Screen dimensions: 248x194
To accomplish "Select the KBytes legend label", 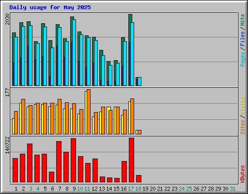I will pos(243,174).
